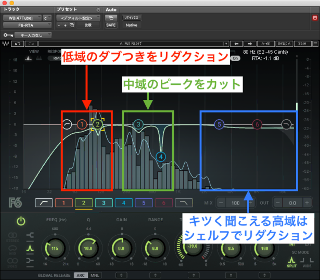The image size is (320, 280).
Task: Select band 4 node on the graph
Action: coord(161,157)
